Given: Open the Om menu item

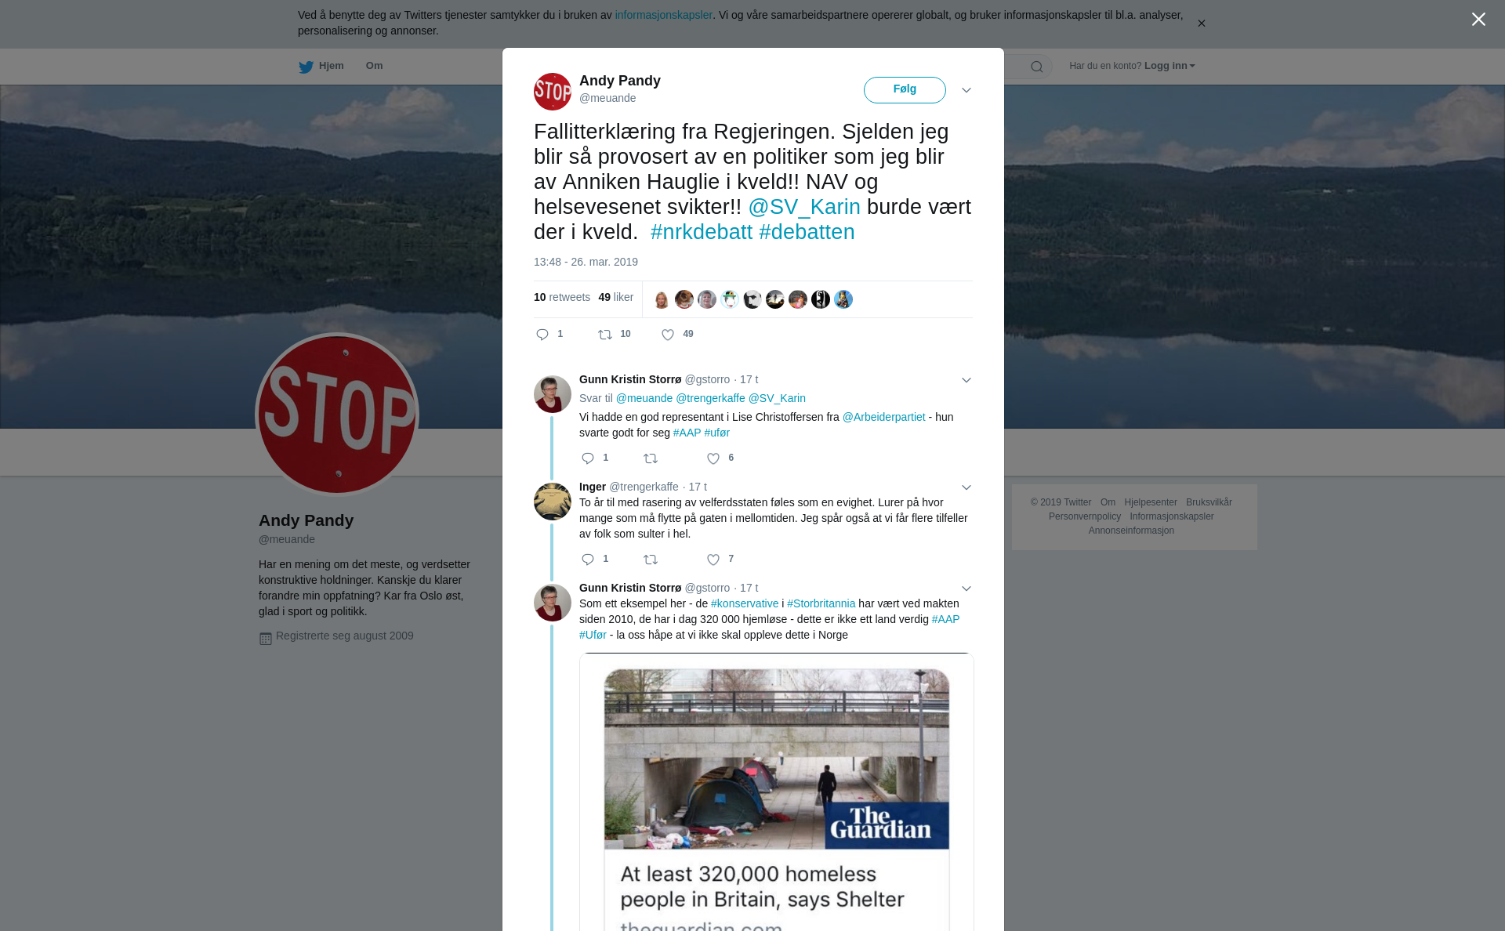Looking at the screenshot, I should (x=374, y=66).
